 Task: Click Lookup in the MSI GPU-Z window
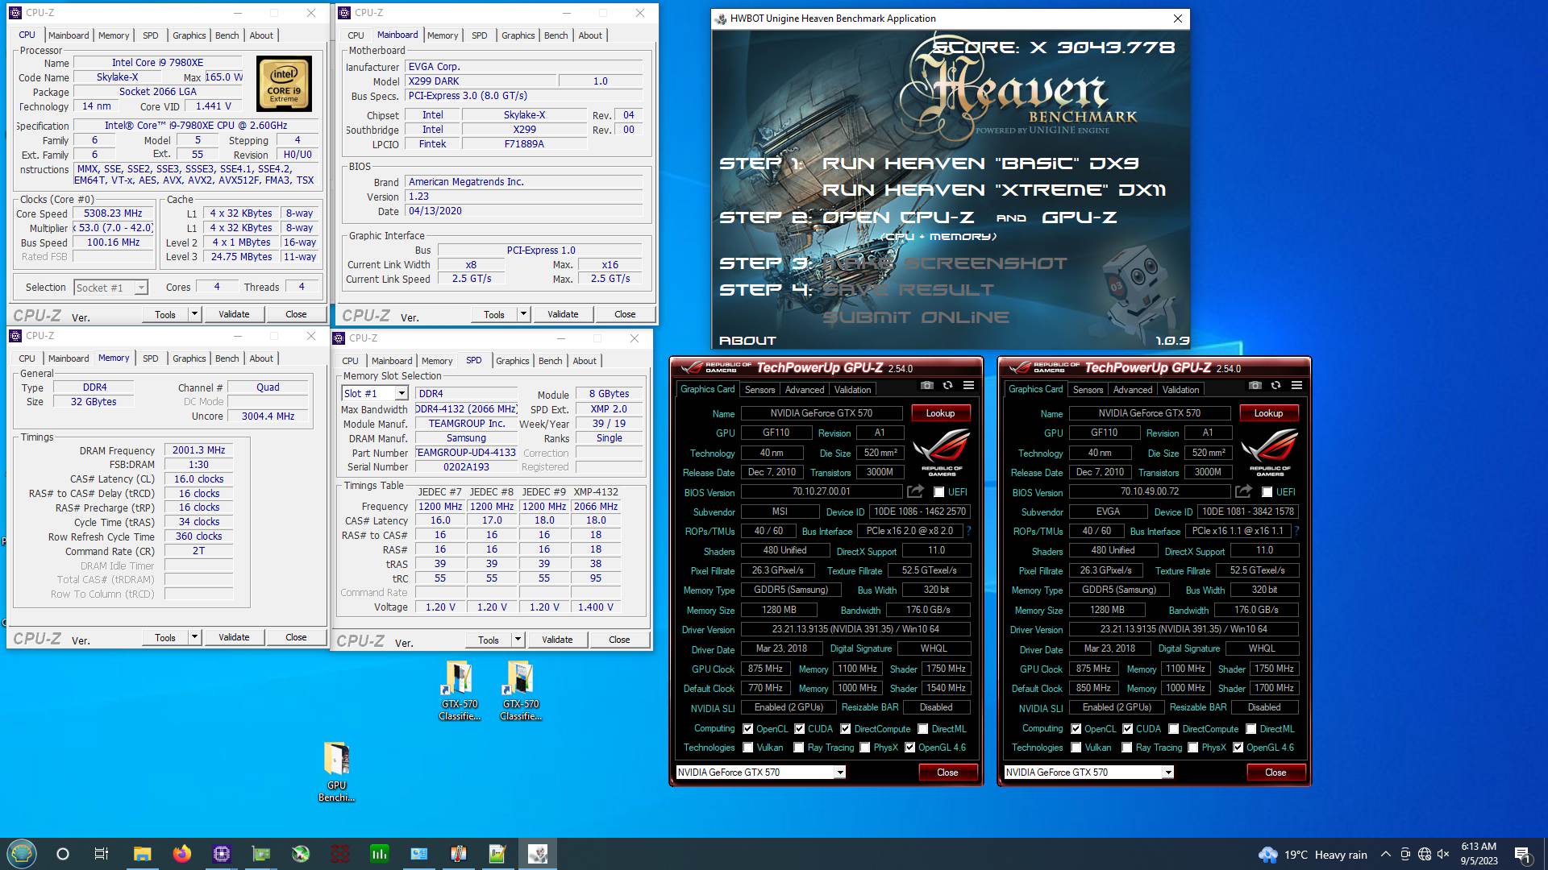pyautogui.click(x=940, y=413)
